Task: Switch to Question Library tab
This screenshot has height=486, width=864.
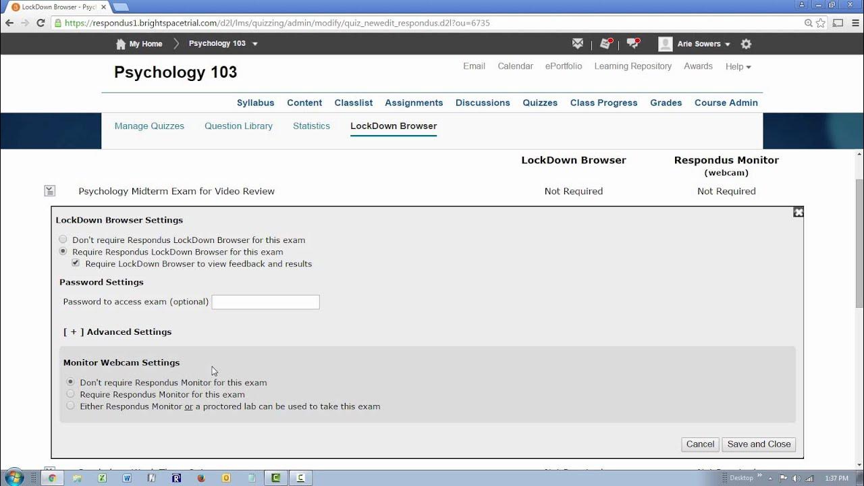Action: pyautogui.click(x=238, y=126)
